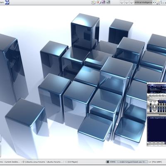Click the Artificial Intelligence label in top panel
This screenshot has height=166, width=166.
pyautogui.click(x=143, y=2)
